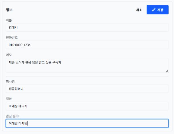The width and height of the screenshot is (174, 134).
Task: Click the blue 저장 save button
Action: (x=157, y=10)
